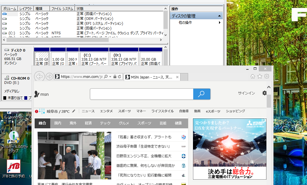Select the 海外 news tab

[x=73, y=123]
